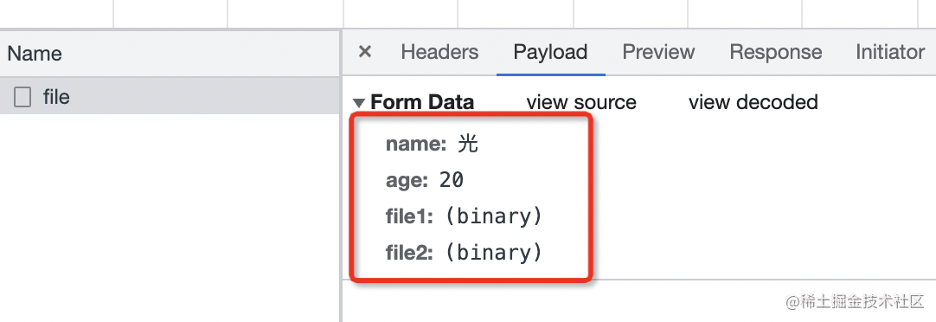The height and width of the screenshot is (322, 936).
Task: Close the request details panel
Action: [x=365, y=52]
